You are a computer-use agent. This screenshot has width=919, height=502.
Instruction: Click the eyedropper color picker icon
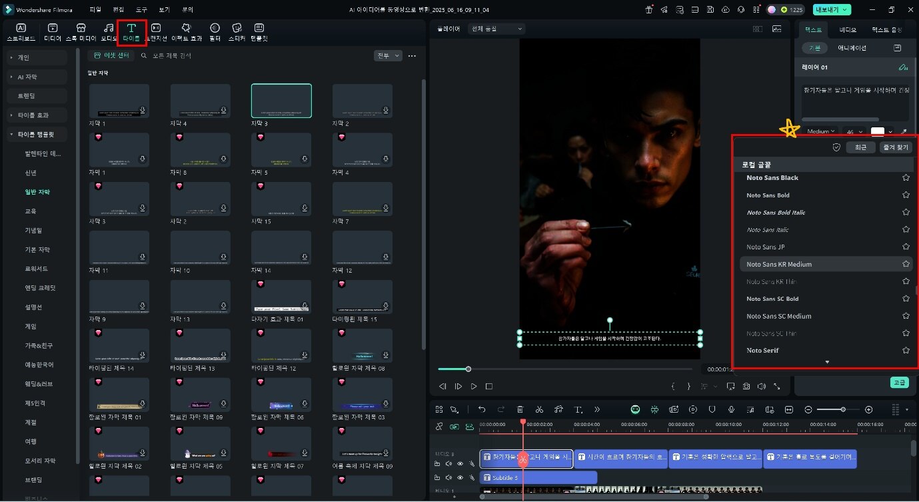(x=904, y=132)
